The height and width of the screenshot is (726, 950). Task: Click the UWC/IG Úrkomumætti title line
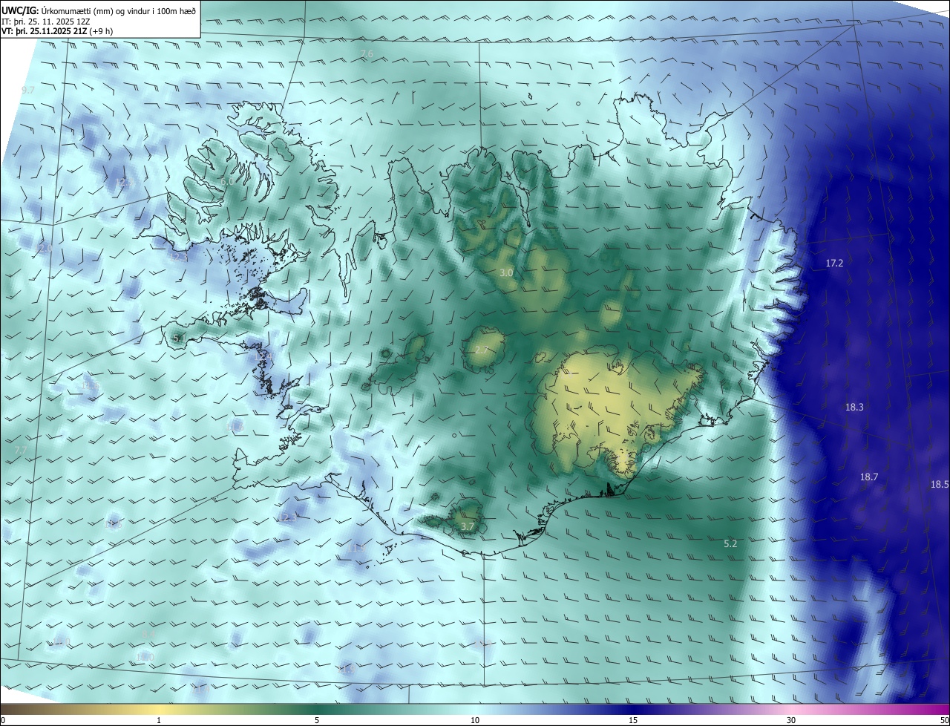point(98,10)
